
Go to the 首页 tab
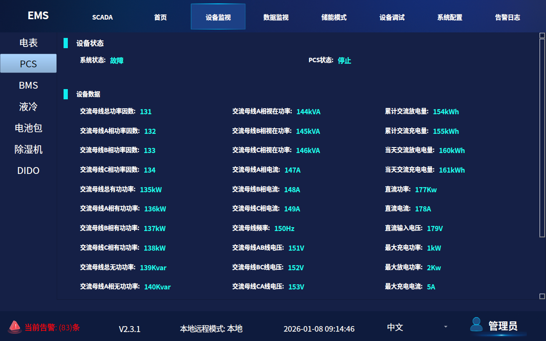[x=160, y=17]
